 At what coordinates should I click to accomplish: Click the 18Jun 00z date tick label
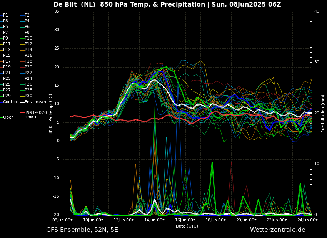(x=215, y=220)
